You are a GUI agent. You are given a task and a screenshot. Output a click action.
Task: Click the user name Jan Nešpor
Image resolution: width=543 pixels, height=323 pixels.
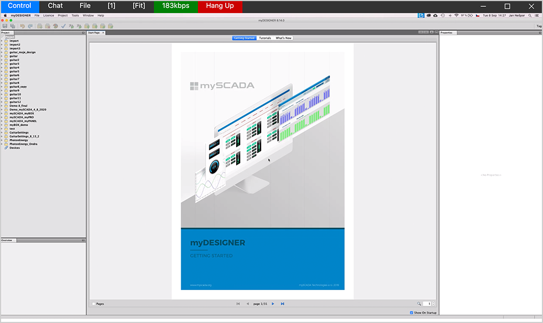coord(517,16)
